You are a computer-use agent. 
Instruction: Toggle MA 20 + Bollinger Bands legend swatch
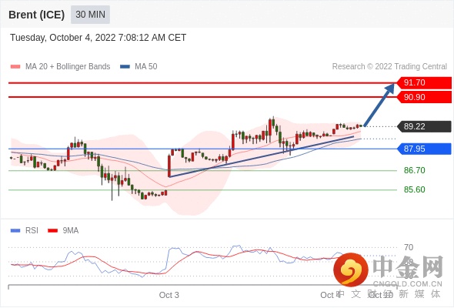(15, 67)
